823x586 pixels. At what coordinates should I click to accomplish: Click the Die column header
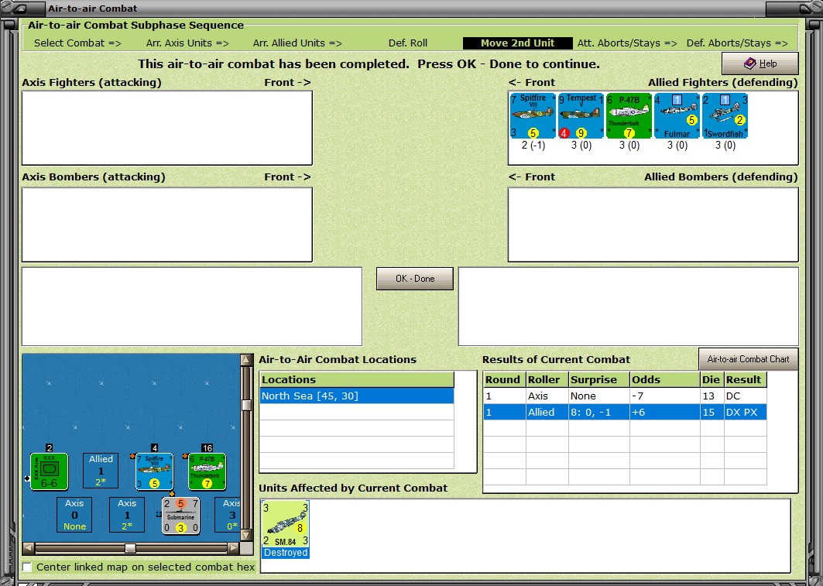tap(712, 380)
